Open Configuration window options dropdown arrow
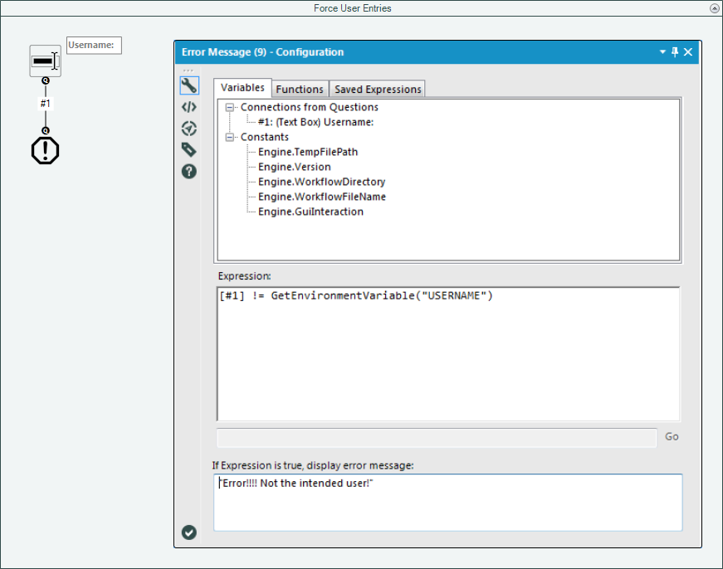This screenshot has height=569, width=723. [x=662, y=52]
